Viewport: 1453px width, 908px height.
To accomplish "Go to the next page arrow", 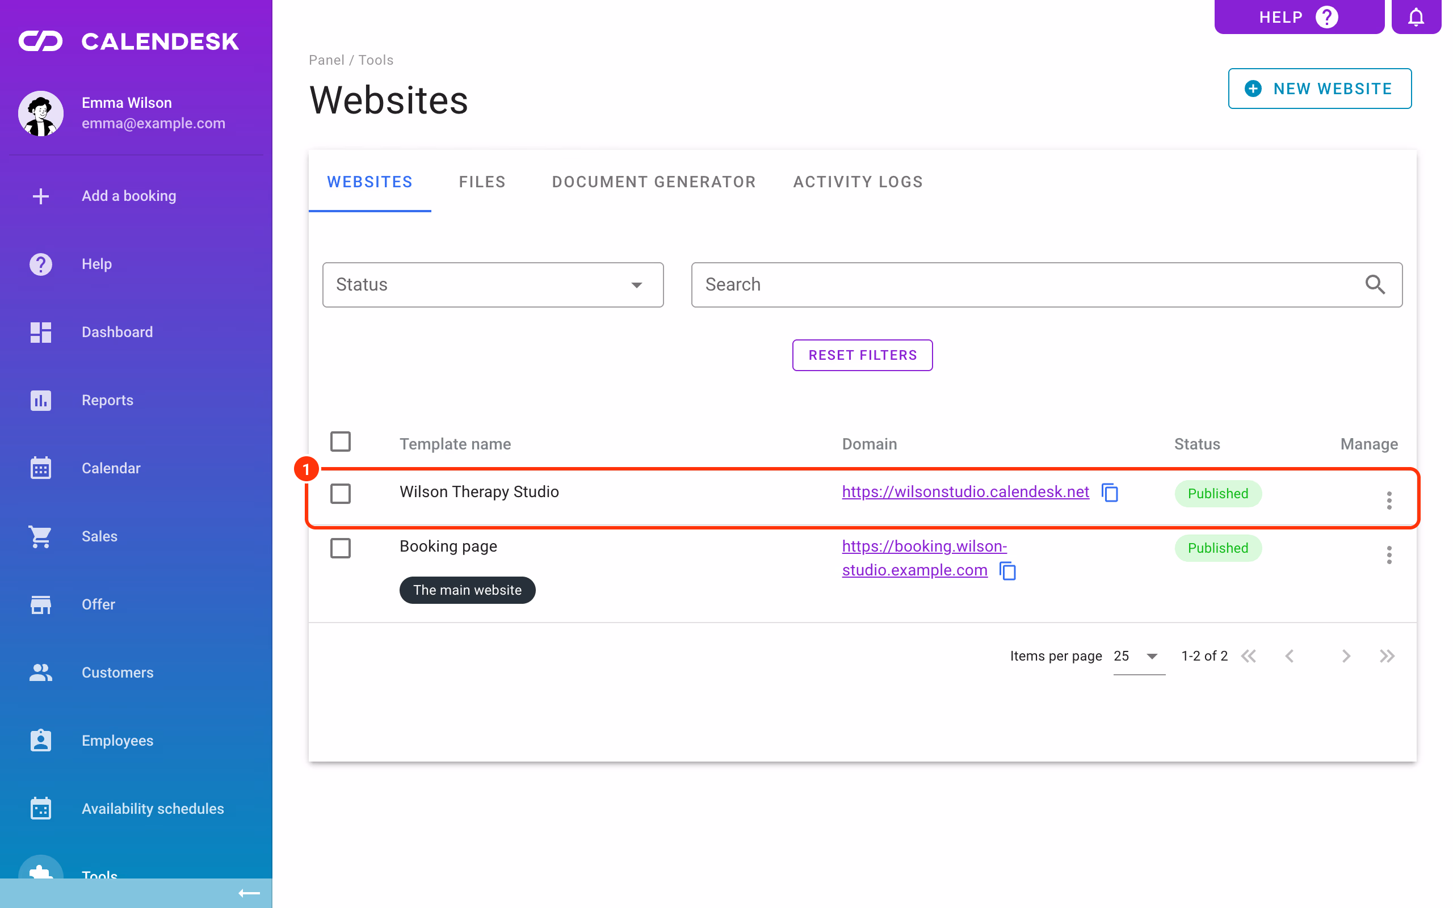I will (x=1346, y=656).
